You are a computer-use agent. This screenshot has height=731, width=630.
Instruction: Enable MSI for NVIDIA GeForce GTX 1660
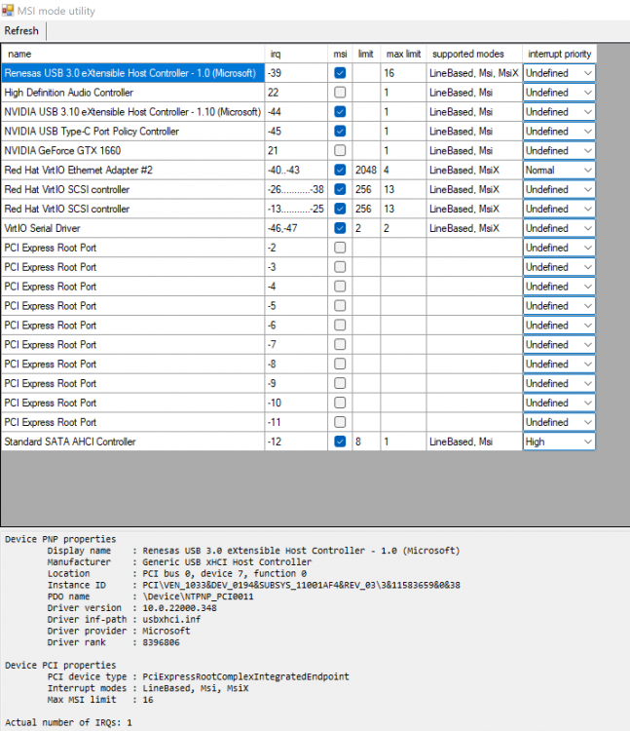[340, 150]
